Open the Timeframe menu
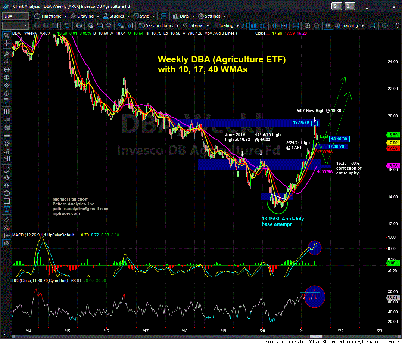 point(51,16)
